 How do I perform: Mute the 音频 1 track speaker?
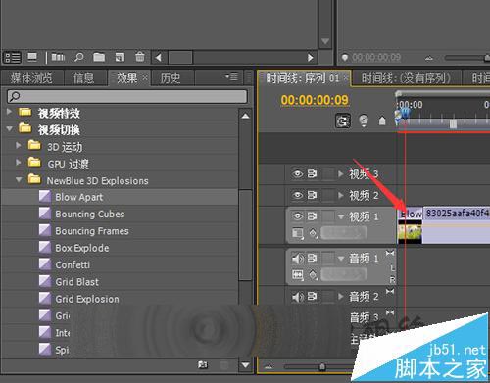pos(297,259)
